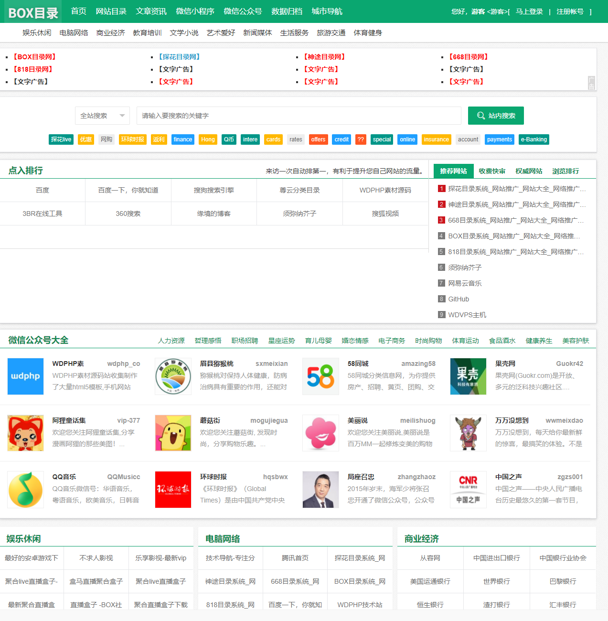This screenshot has height=621, width=608.
Task: Click the 探花live tag
Action: (x=61, y=139)
